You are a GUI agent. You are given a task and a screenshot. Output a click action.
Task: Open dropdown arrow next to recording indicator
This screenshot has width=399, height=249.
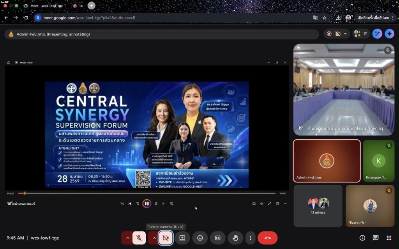point(345,34)
